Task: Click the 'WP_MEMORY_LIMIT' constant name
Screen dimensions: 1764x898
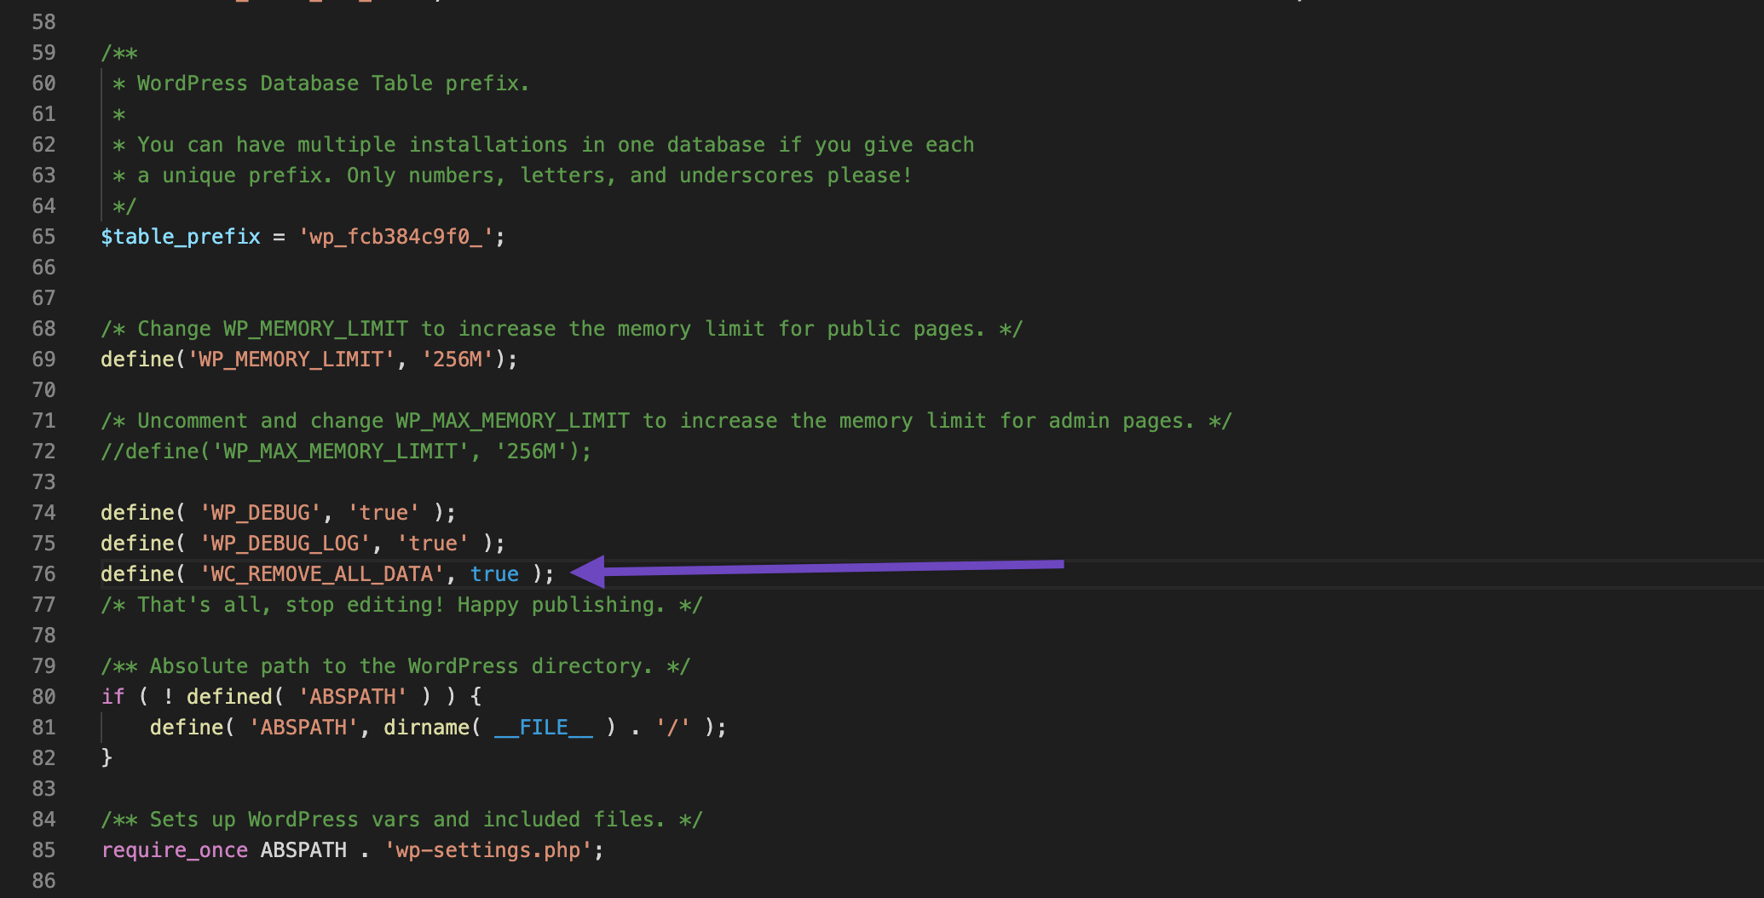Action: 291,360
